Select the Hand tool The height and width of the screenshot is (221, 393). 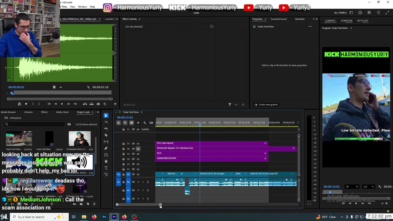(x=106, y=161)
